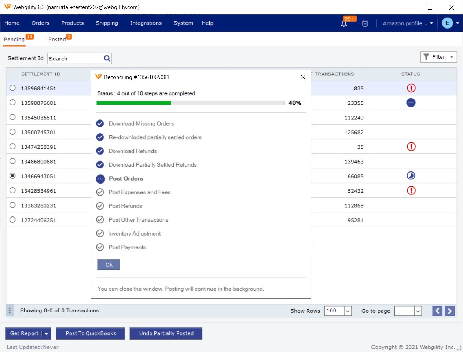This screenshot has height=352, width=463.
Task: Open the System menu
Action: tap(183, 23)
